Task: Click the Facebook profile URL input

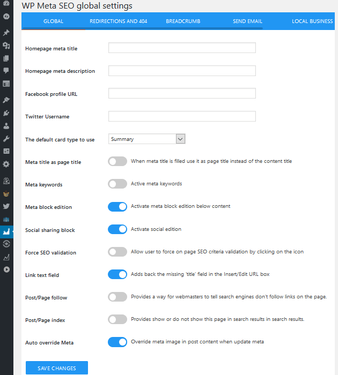Action: (x=182, y=93)
